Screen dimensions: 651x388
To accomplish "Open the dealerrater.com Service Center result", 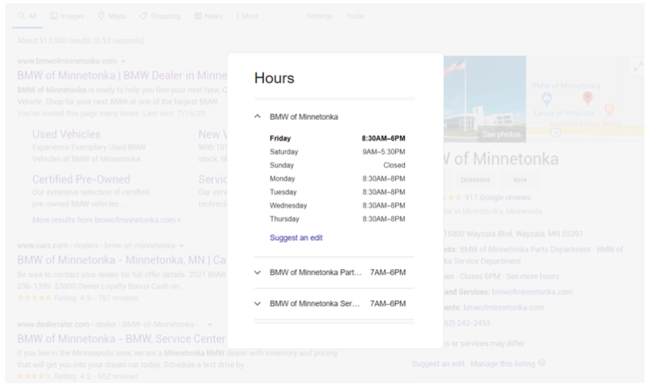I will click(x=121, y=339).
